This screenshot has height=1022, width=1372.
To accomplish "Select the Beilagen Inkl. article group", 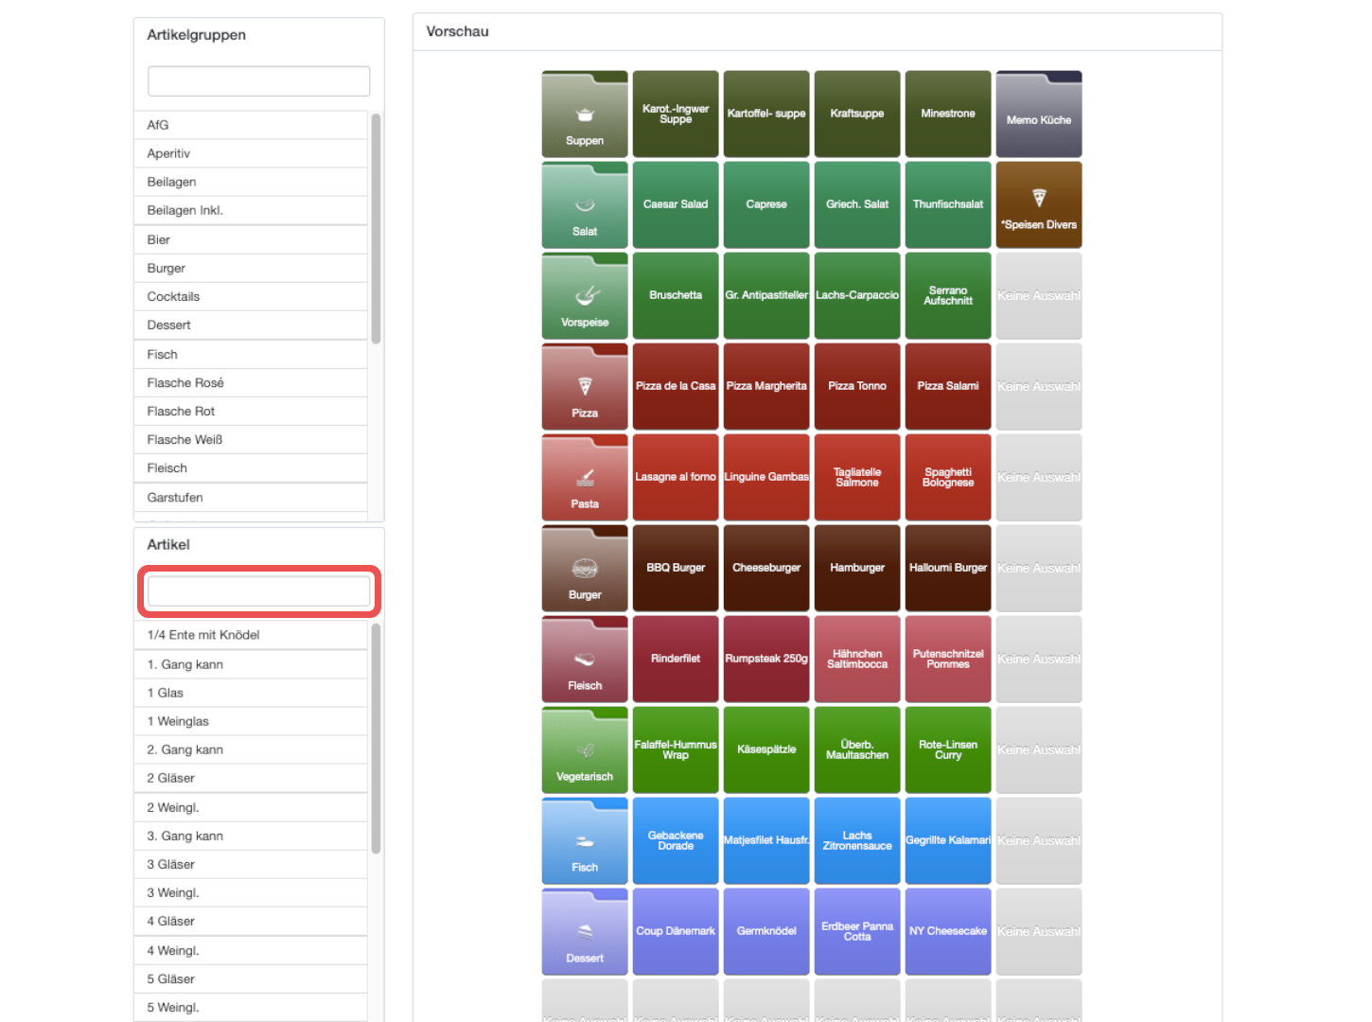I will coord(251,210).
